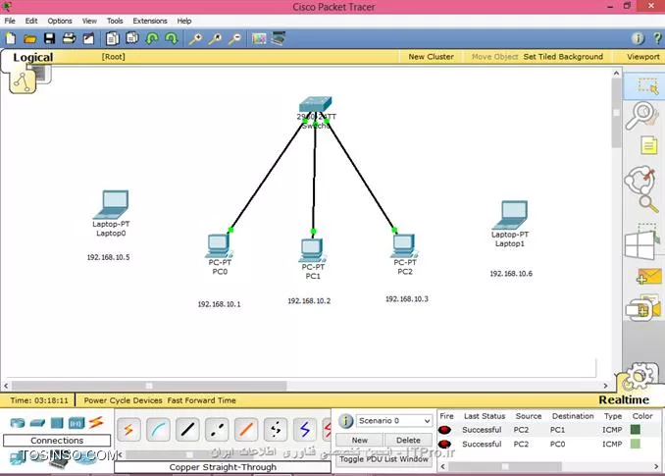
Task: Click the Paste toolbar icon
Action: pos(132,38)
